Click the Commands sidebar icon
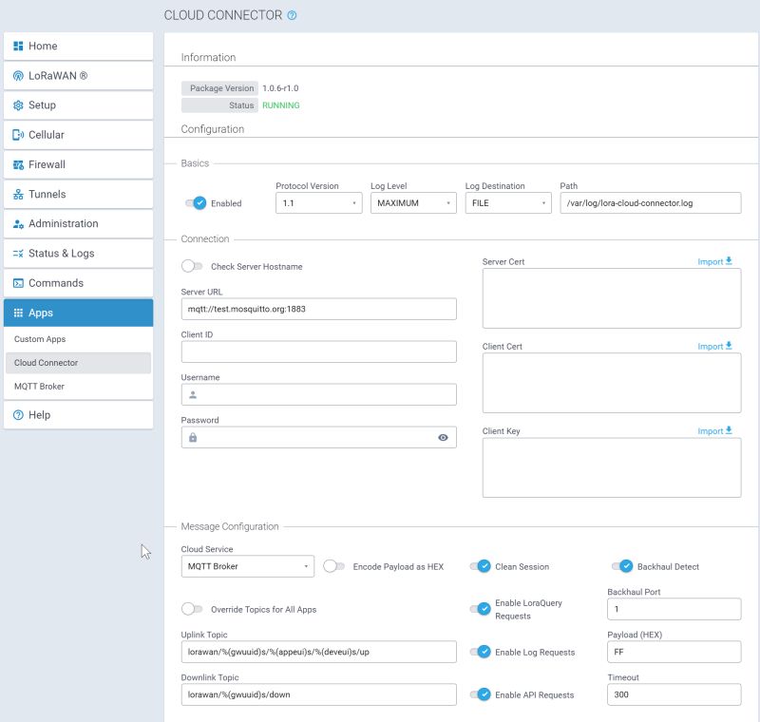760x722 pixels. [x=17, y=282]
